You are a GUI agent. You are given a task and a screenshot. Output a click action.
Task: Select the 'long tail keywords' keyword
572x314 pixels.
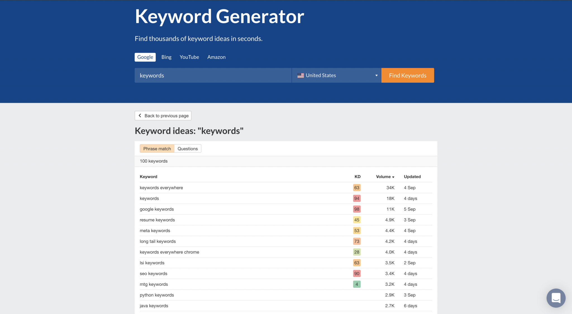point(158,241)
